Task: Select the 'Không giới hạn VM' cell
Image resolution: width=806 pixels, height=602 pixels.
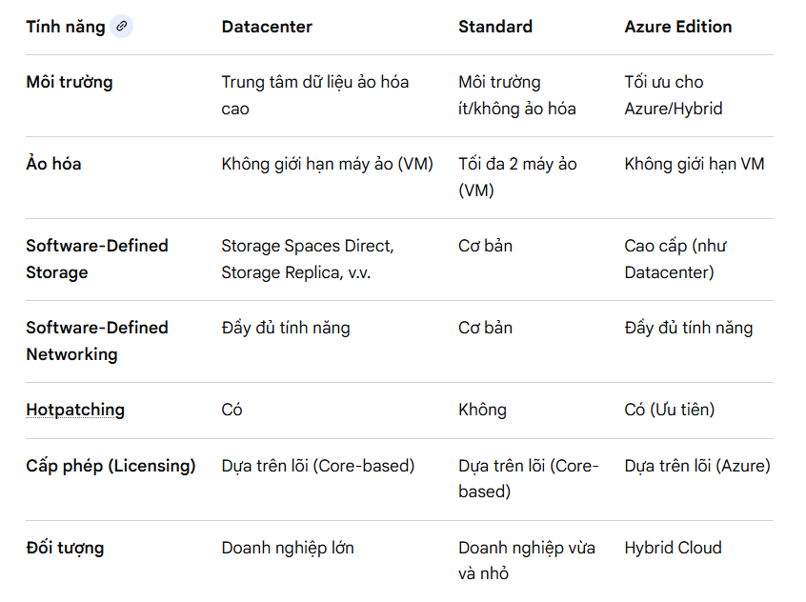Action: (695, 164)
